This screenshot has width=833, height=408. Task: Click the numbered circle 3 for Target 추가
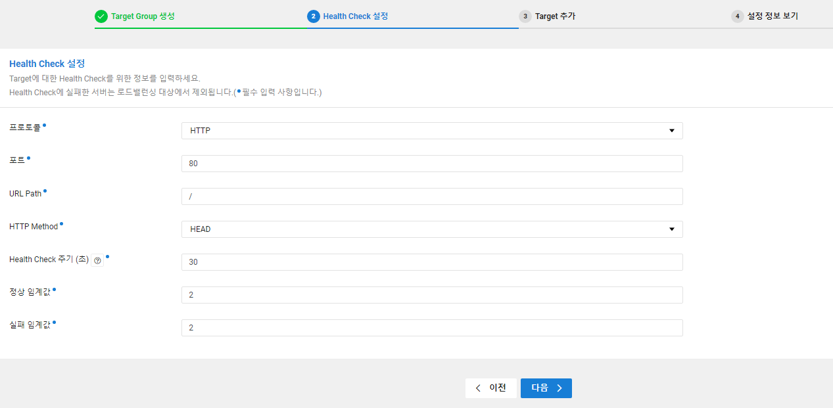[x=525, y=16]
